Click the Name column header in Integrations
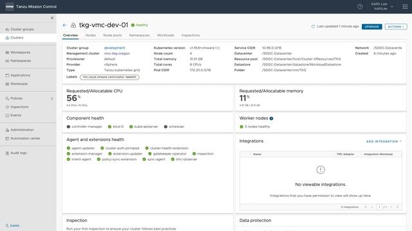This screenshot has height=231, width=412. 257,154
